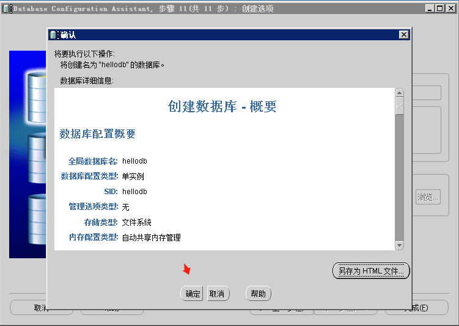Confirm with the 确定 button
459x326 pixels.
click(192, 294)
